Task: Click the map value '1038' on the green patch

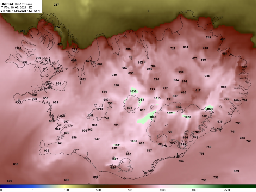Action: [x=133, y=91]
